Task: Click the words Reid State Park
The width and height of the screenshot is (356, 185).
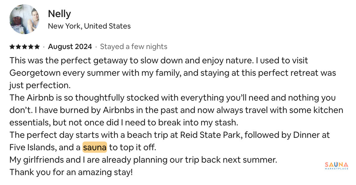Action: tap(210, 135)
